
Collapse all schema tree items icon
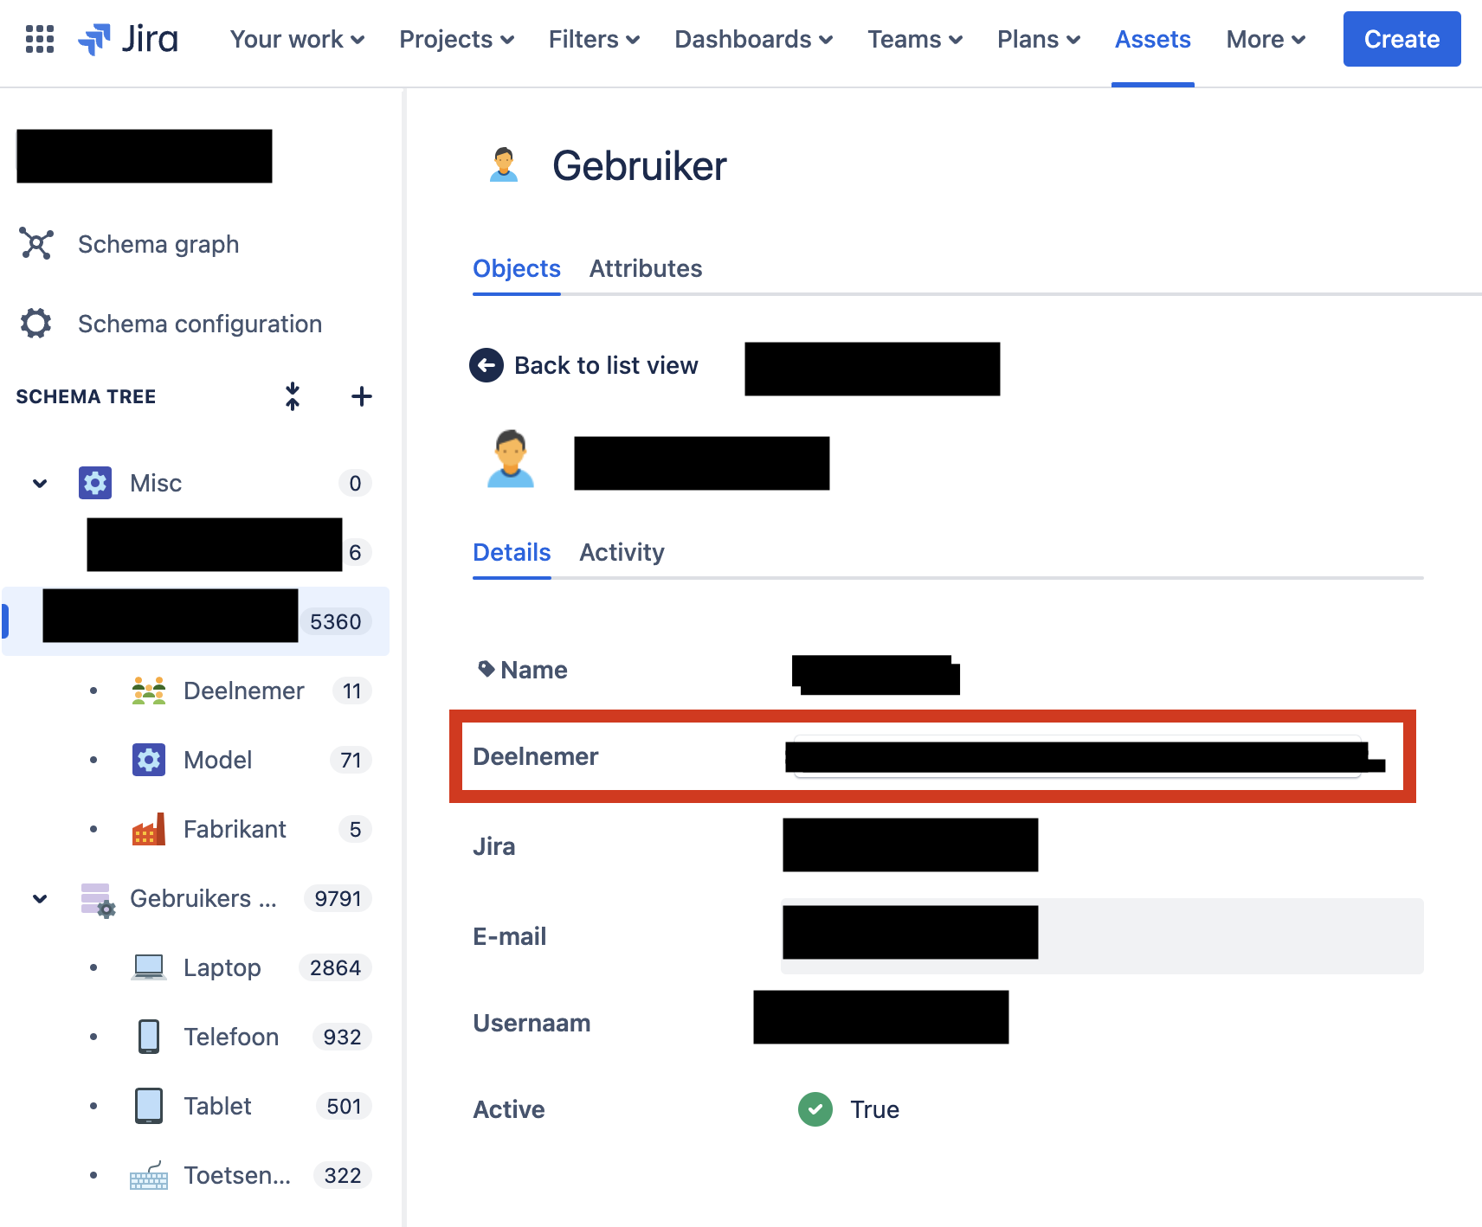(293, 396)
